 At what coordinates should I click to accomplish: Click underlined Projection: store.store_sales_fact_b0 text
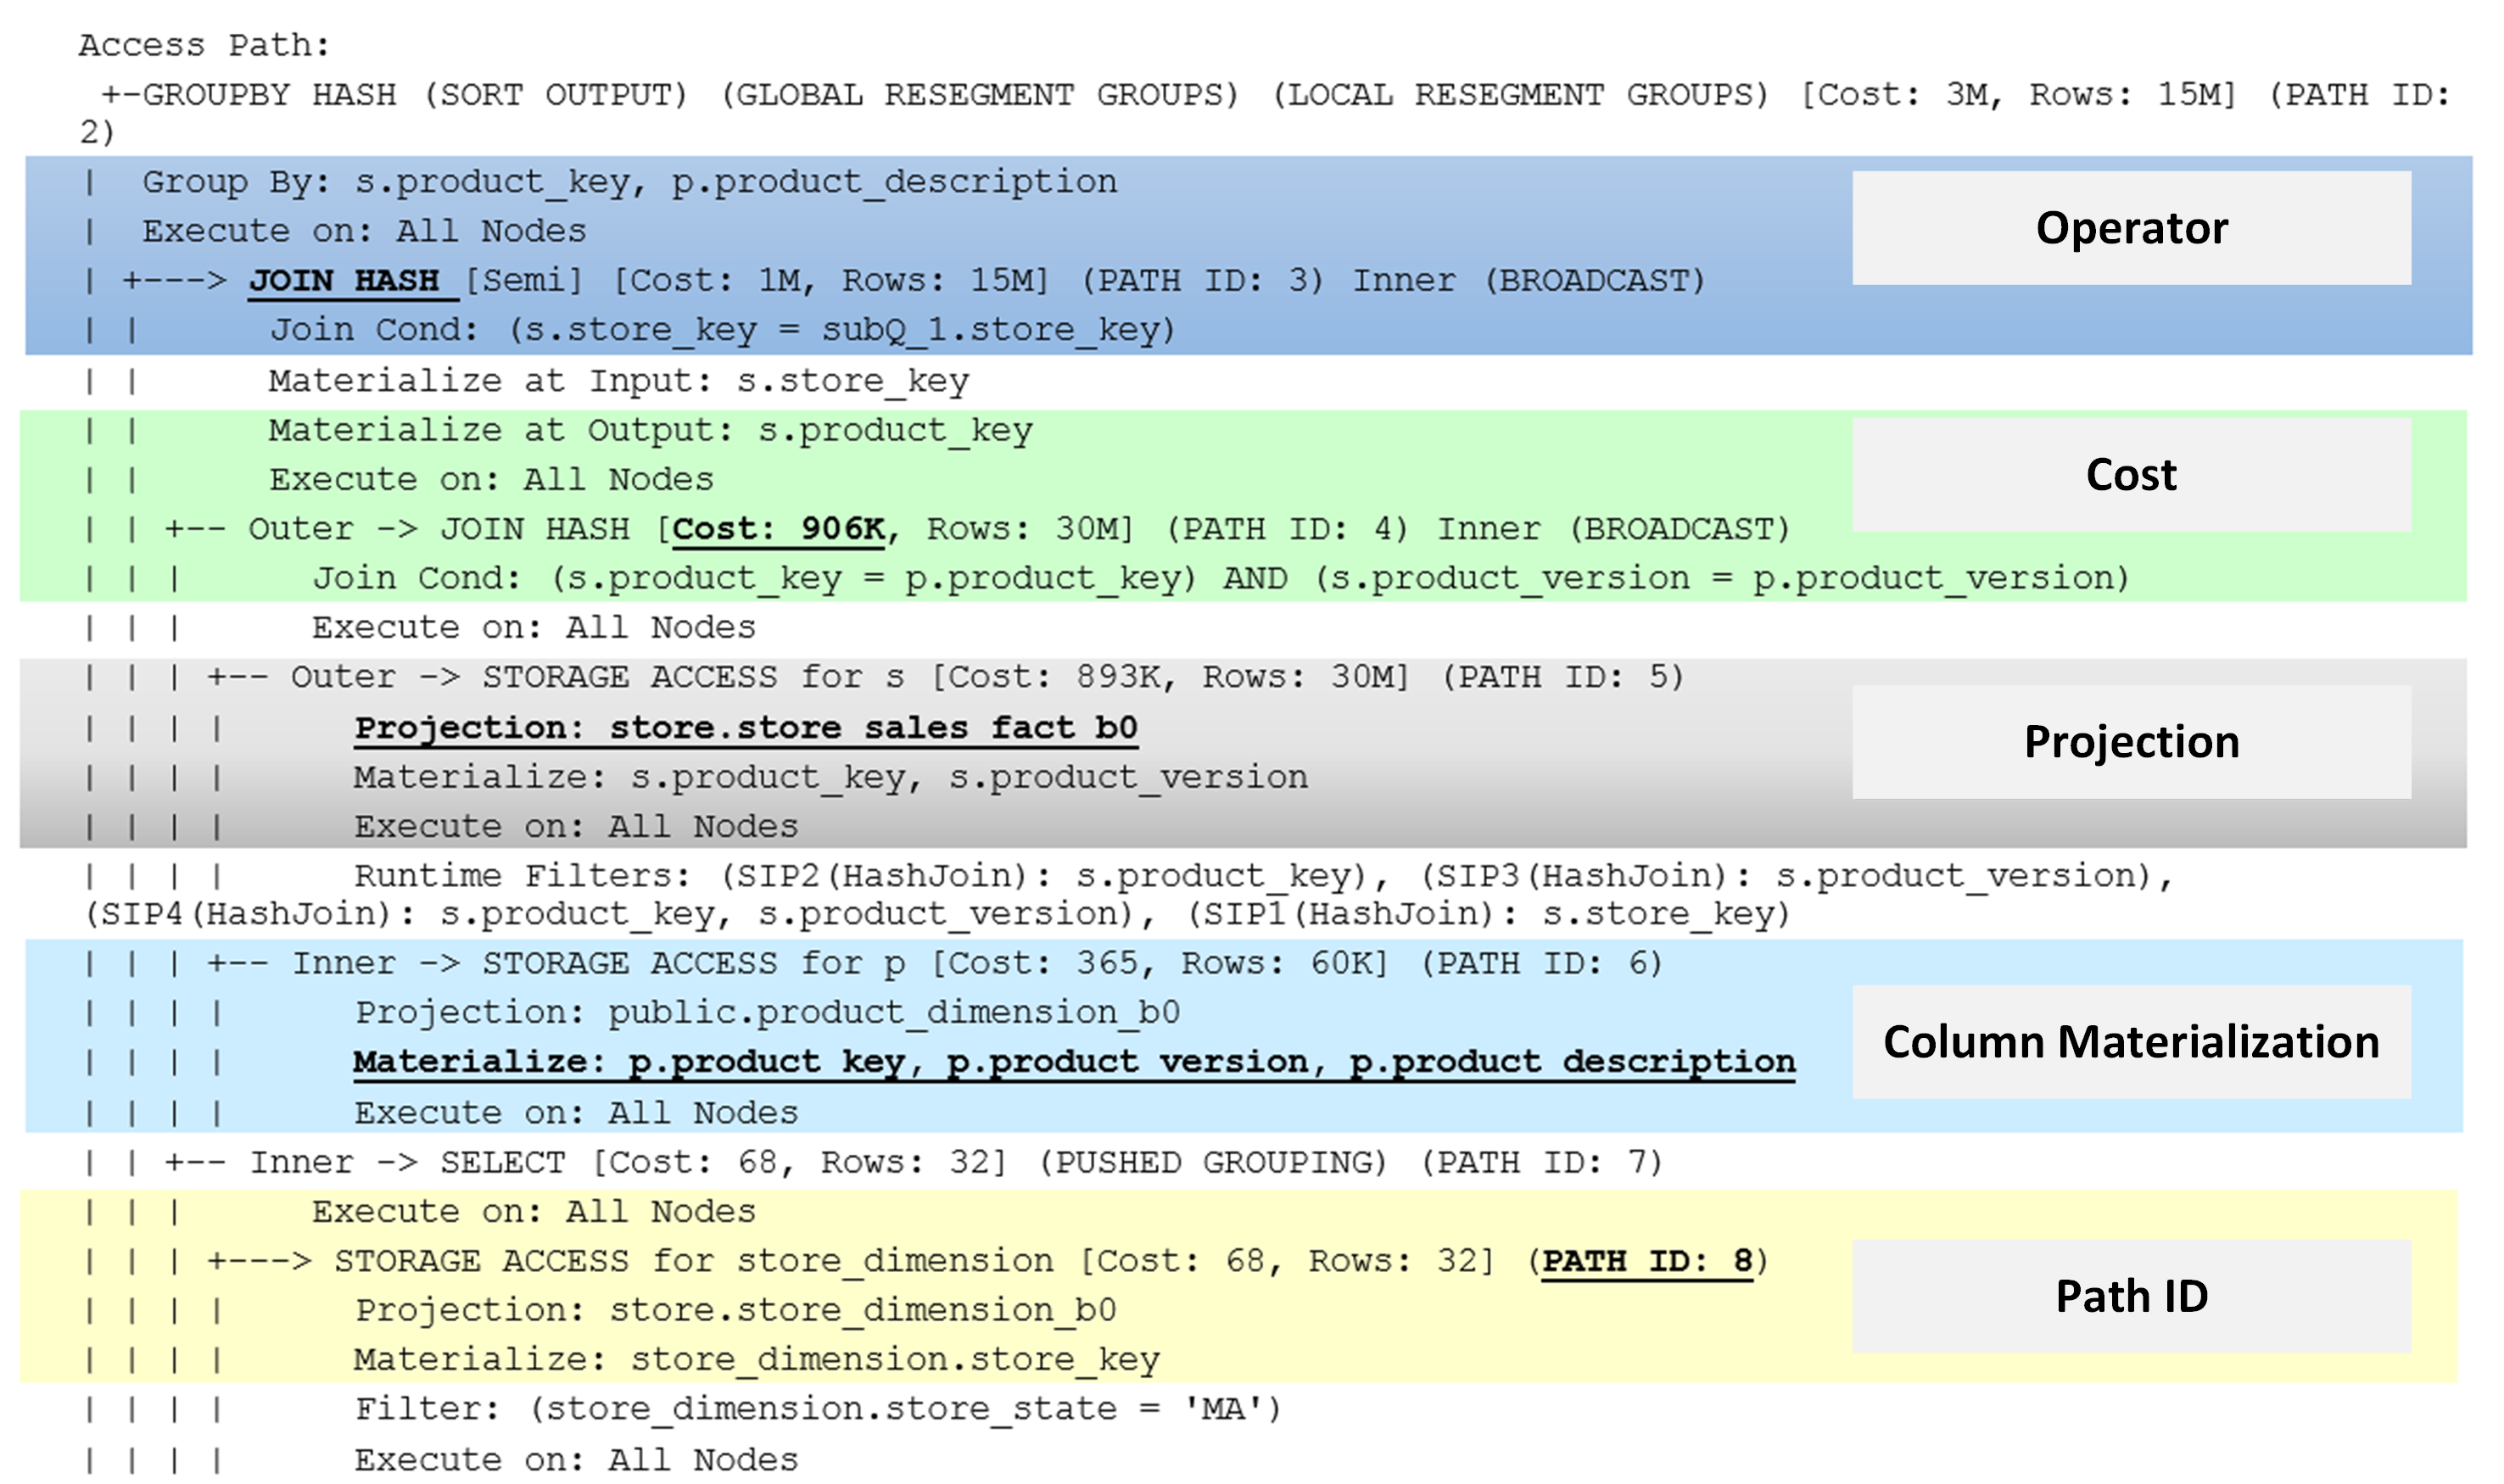[x=746, y=728]
